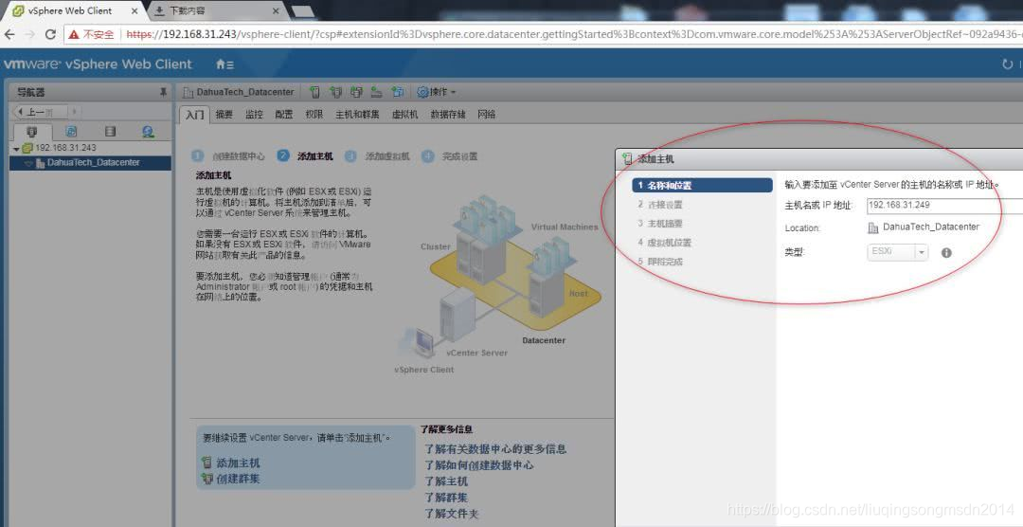Screen dimensions: 1023x527
Task: Click step 3 添加虚拟机 in getting-started steps
Action: point(377,156)
